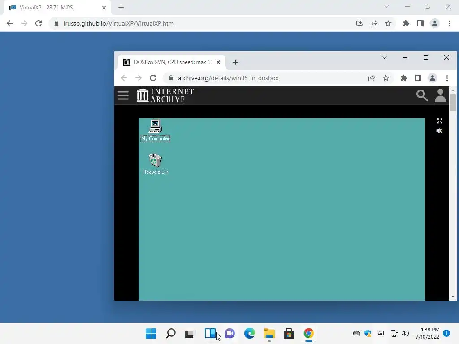Open Internet Archive user account icon

[x=440, y=95]
